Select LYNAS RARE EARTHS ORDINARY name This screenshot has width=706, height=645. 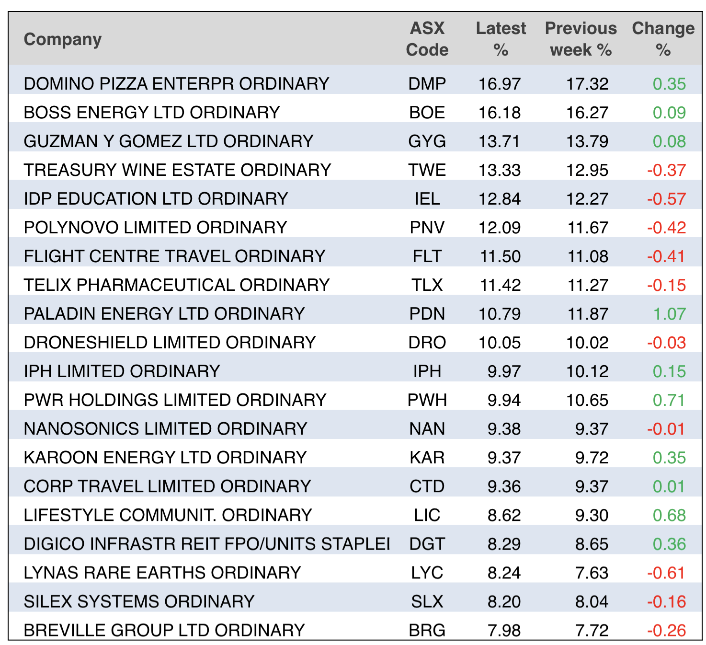(x=162, y=573)
